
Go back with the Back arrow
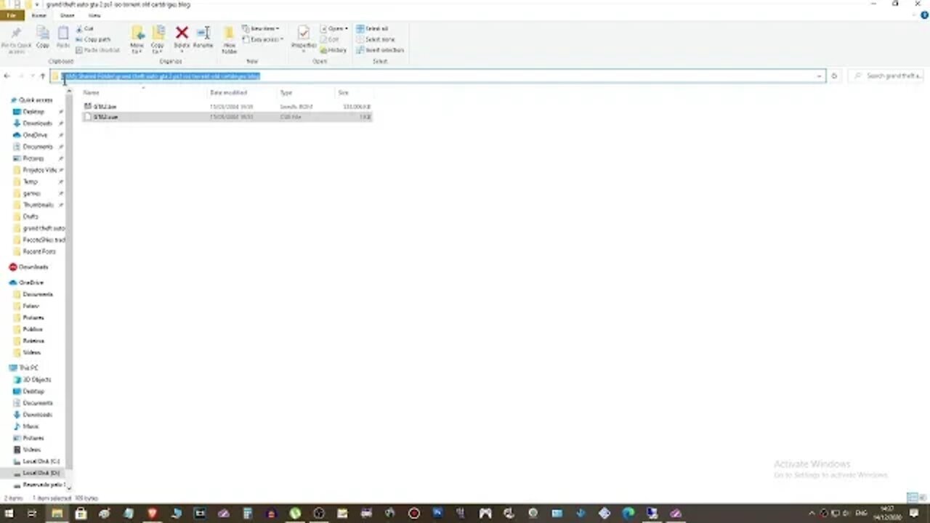[7, 76]
